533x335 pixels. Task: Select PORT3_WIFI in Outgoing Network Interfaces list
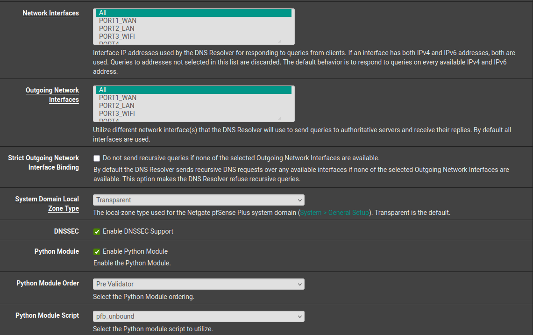[193, 113]
